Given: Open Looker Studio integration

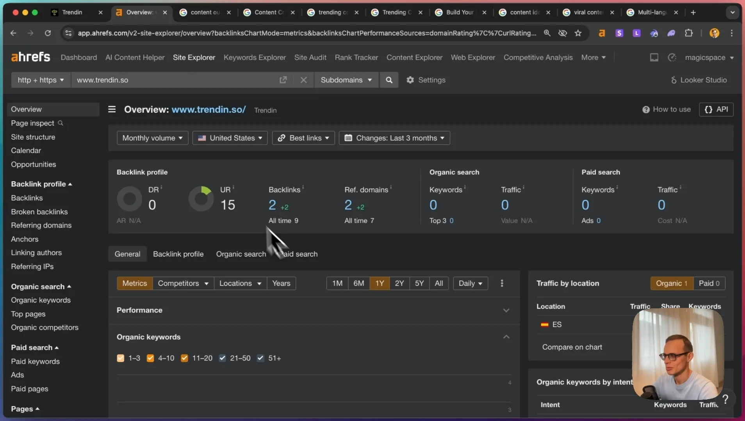Looking at the screenshot, I should [699, 80].
